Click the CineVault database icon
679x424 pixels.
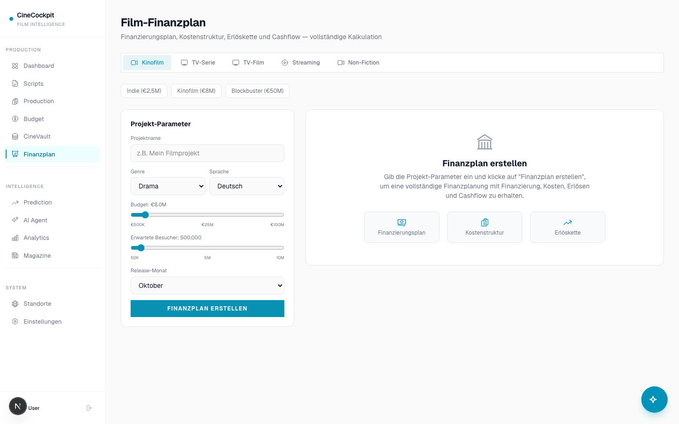point(15,137)
